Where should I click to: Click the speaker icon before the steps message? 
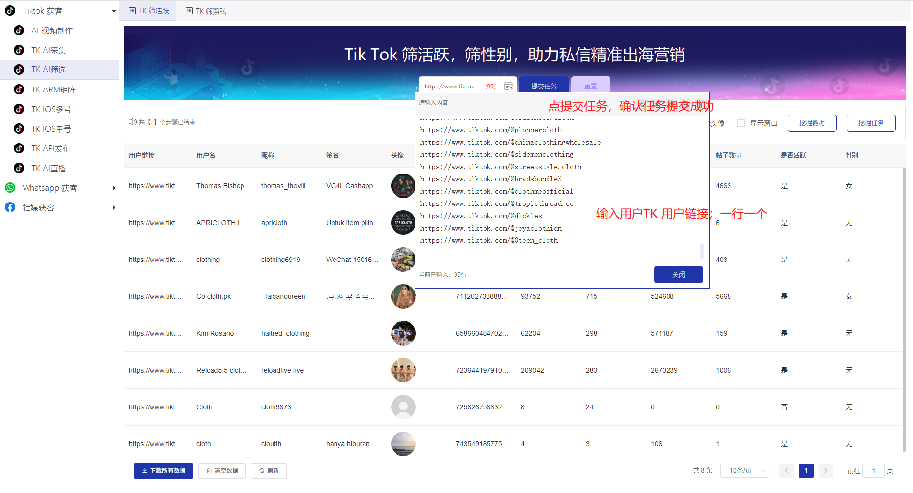coord(133,122)
